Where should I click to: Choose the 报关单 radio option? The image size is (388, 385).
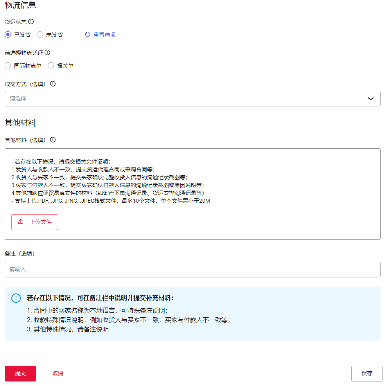51,66
